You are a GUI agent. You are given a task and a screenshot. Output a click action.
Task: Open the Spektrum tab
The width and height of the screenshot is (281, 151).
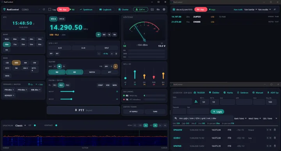coord(86,9)
